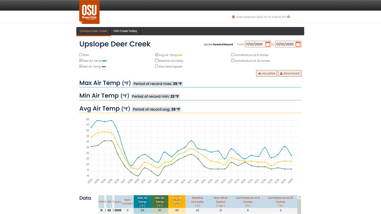Switch to the Fish Creek Valley tab

[x=126, y=31]
